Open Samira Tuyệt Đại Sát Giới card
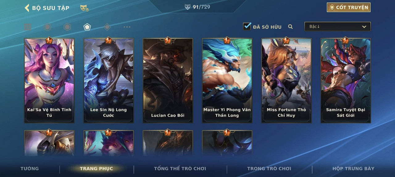Screen dimensions: 395x177 click(346, 81)
